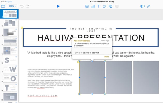Insert a table from the toolbar
The height and width of the screenshot is (103, 163).
click(87, 6)
